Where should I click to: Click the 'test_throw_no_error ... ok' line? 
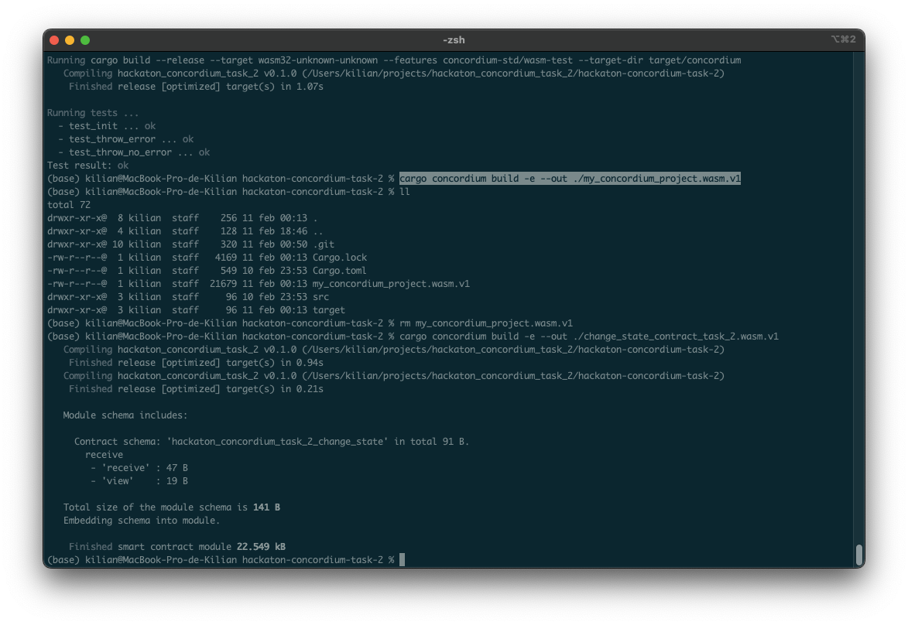(x=134, y=152)
